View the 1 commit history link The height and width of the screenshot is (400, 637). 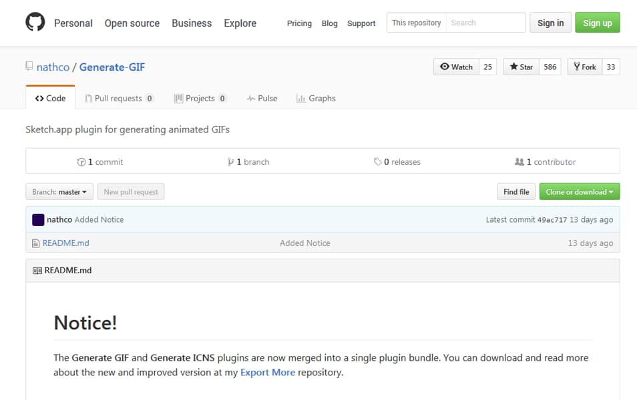(100, 161)
